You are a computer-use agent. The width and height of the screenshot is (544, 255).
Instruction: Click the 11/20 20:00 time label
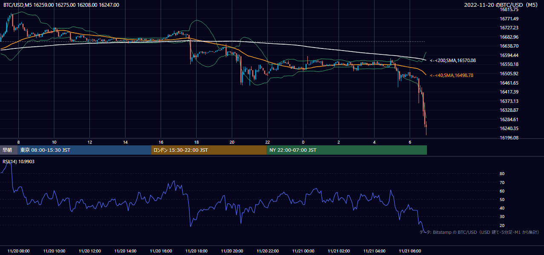232,251
